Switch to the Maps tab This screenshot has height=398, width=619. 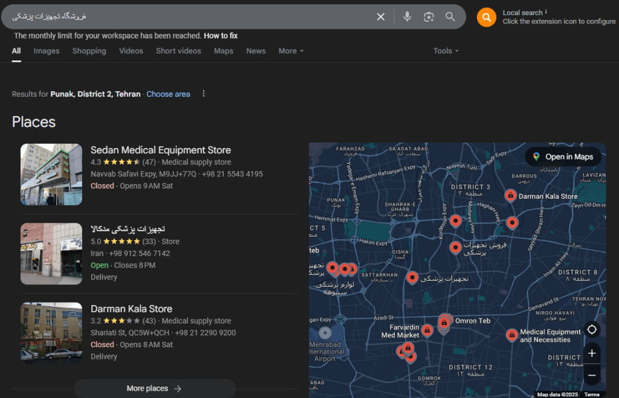click(224, 51)
